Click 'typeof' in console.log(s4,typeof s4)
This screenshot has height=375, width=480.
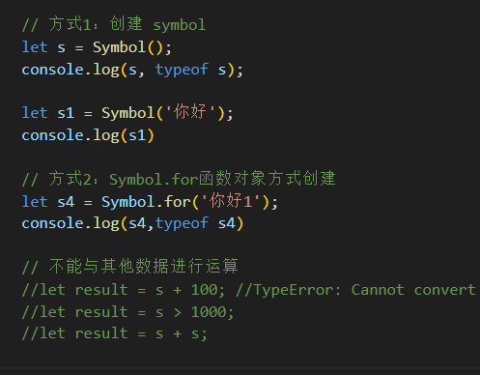point(182,223)
